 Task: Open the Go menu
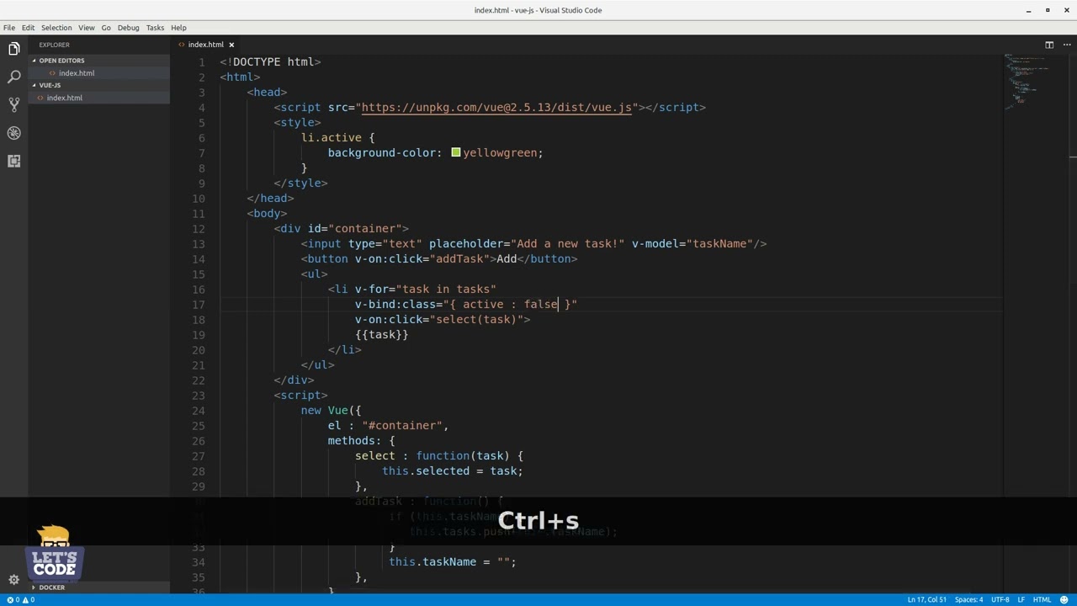click(x=106, y=28)
